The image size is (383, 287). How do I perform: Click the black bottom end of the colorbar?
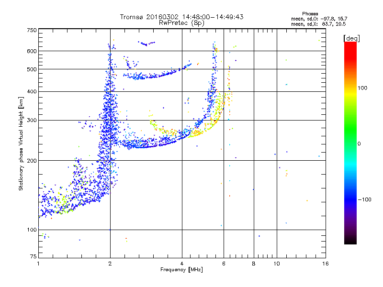(x=350, y=241)
